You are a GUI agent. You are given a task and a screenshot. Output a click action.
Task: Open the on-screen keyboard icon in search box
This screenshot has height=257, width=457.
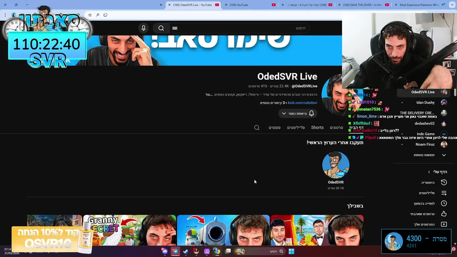[x=175, y=28]
